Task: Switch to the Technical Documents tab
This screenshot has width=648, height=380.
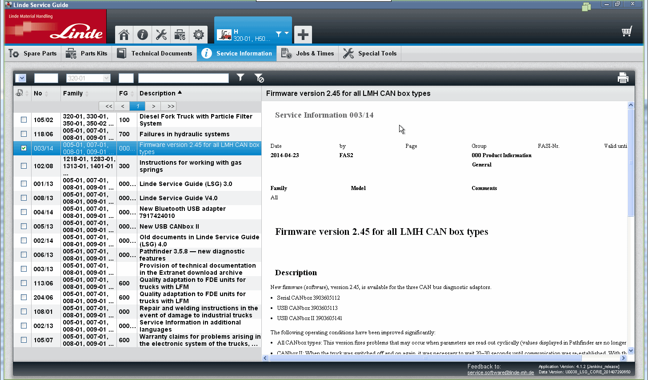Action: pos(155,53)
